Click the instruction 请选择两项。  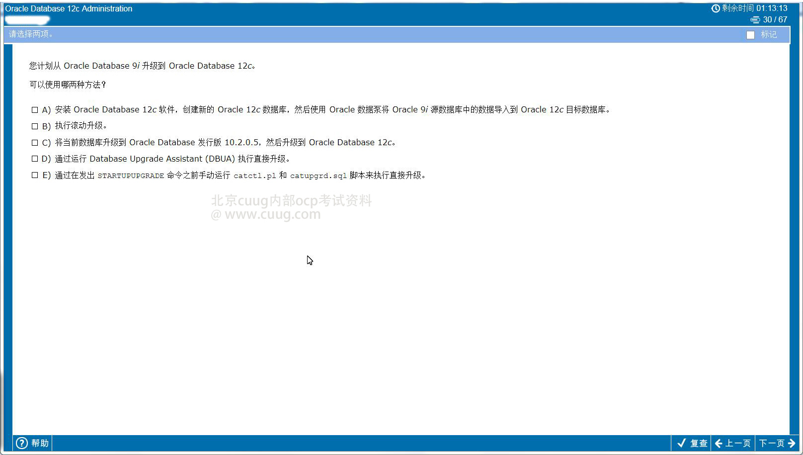(31, 34)
